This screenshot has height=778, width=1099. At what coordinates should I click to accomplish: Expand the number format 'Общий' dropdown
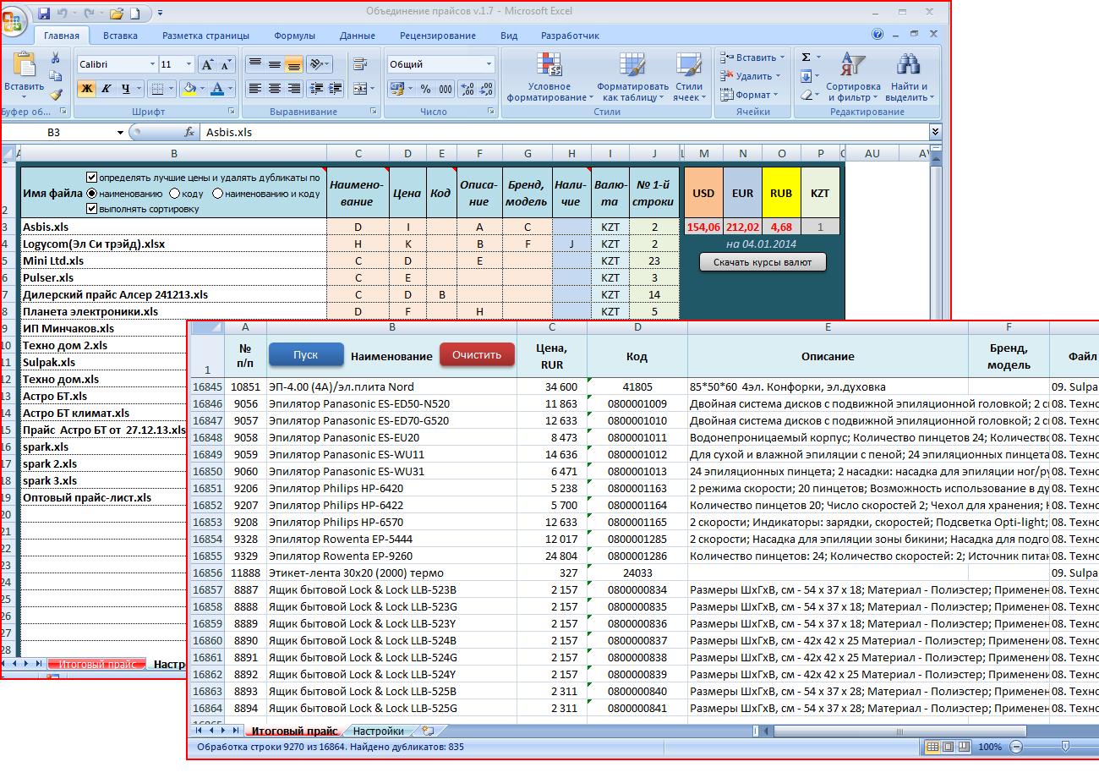point(489,64)
